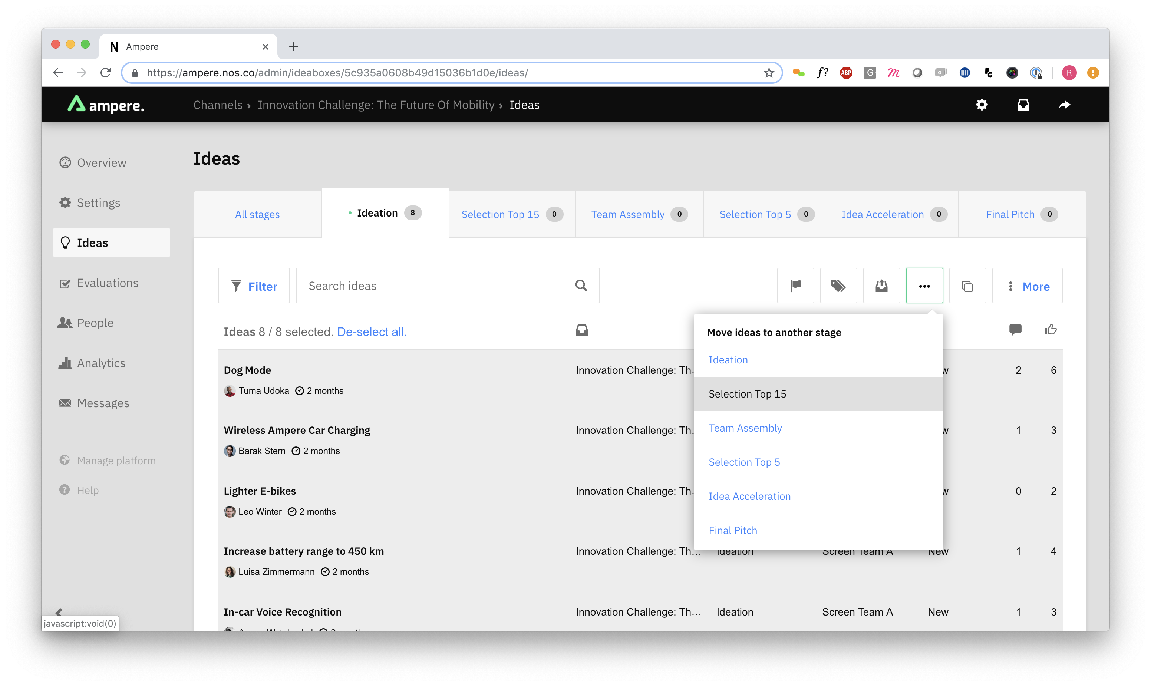
Task: Open In-car Voice Recognition idea
Action: (x=283, y=611)
